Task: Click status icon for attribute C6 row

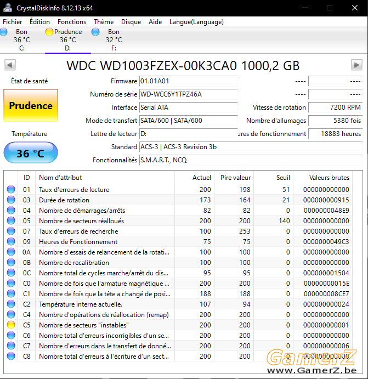Action: click(11, 335)
